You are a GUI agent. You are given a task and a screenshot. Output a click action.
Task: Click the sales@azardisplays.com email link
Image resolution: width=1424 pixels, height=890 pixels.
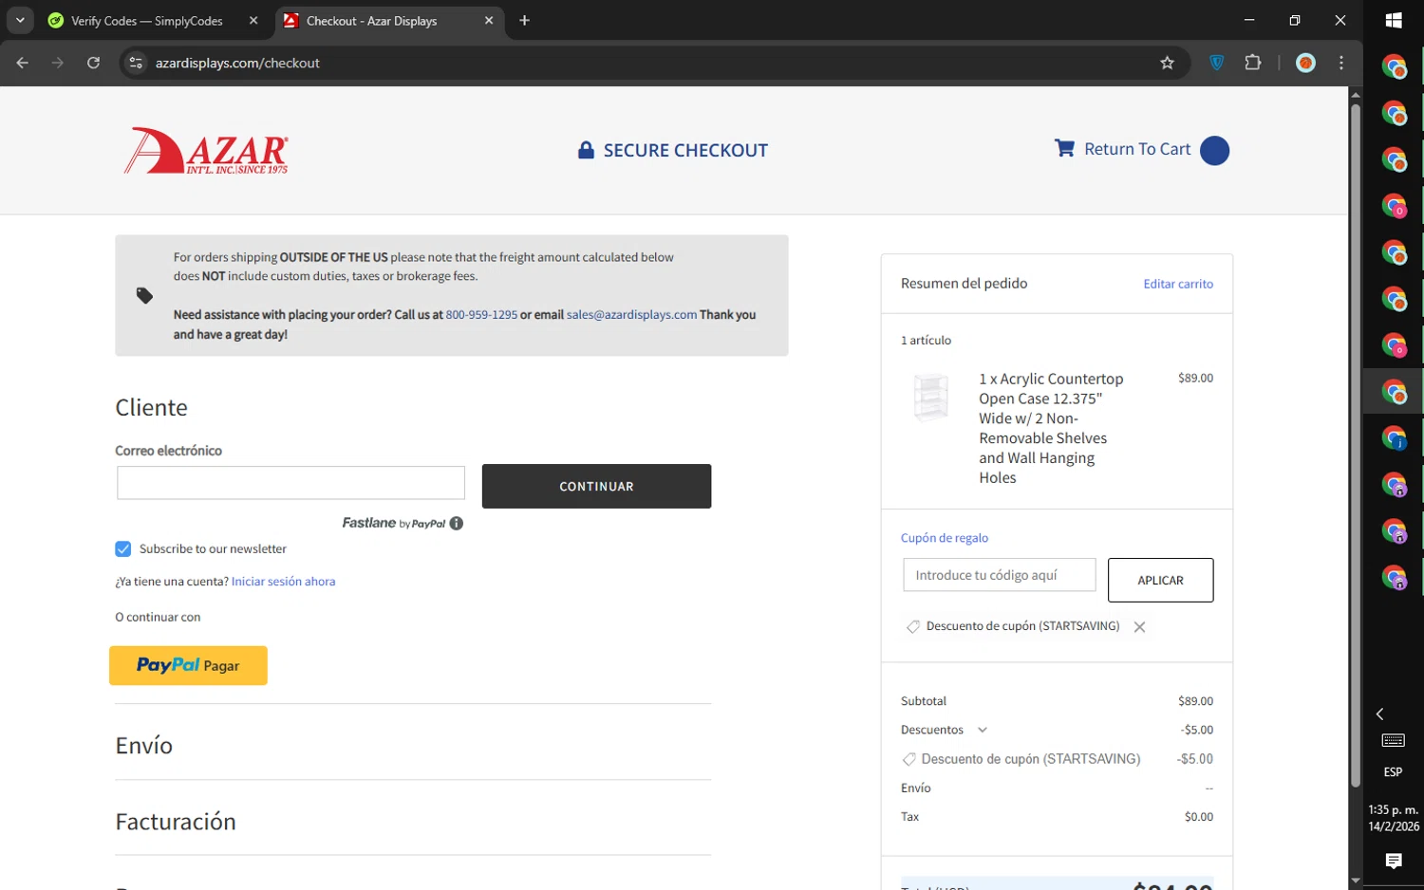(631, 314)
